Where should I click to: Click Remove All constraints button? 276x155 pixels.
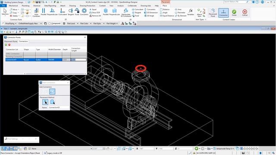pos(95,16)
